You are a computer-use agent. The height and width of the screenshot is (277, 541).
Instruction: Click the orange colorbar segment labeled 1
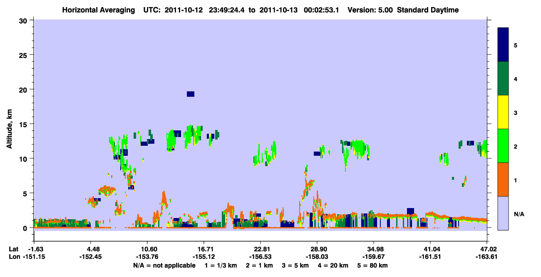click(x=503, y=179)
